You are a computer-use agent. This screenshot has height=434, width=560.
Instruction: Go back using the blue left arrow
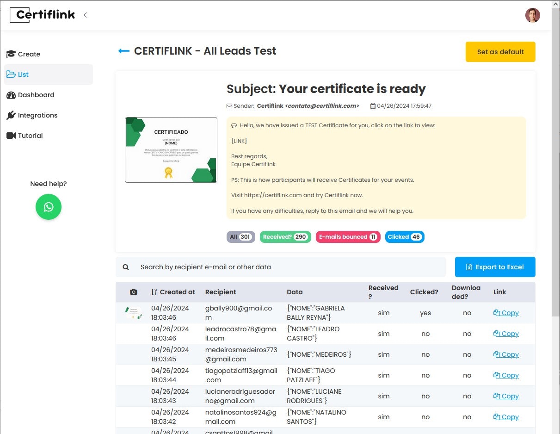pyautogui.click(x=123, y=51)
